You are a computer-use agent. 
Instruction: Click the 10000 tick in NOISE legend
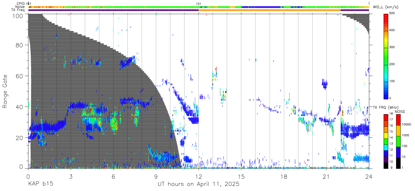coord(407,124)
